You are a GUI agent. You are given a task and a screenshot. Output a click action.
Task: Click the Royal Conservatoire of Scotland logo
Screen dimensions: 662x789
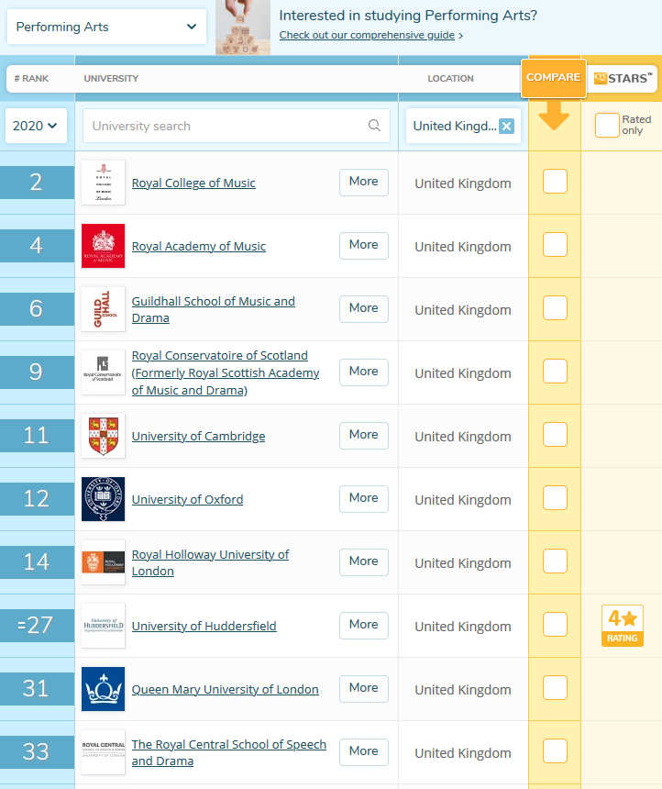tap(103, 372)
